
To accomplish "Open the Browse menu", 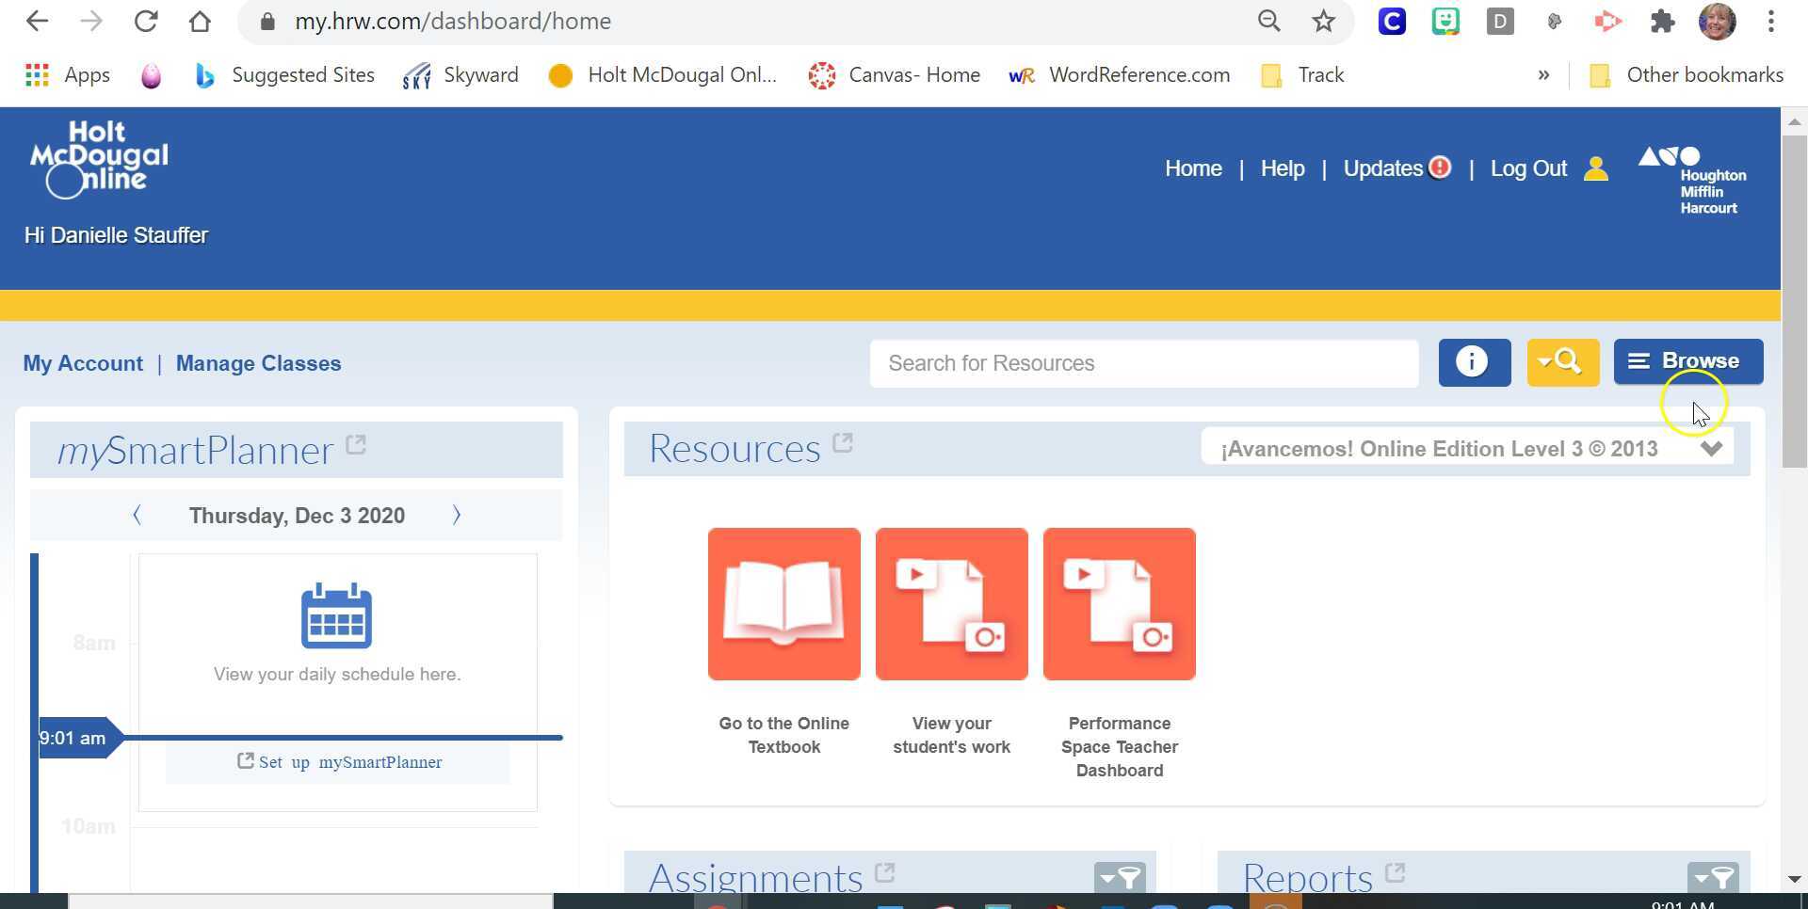I will coord(1687,361).
